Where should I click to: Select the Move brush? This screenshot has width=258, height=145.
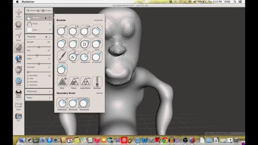pyautogui.click(x=85, y=43)
